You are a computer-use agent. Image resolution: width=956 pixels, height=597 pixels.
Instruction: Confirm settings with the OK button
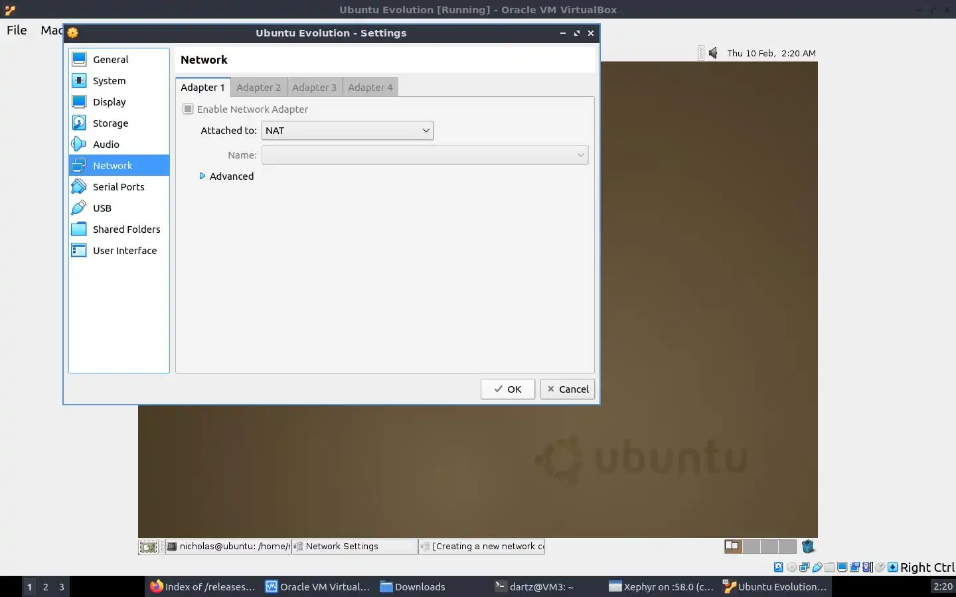tap(508, 389)
